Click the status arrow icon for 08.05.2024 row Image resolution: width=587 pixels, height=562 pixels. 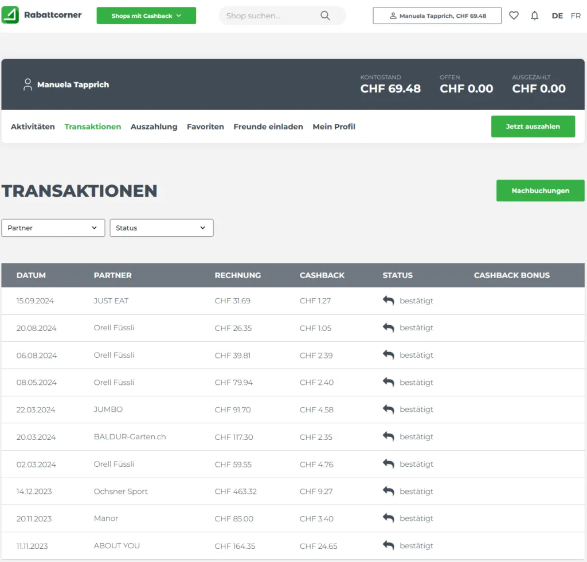(x=388, y=383)
